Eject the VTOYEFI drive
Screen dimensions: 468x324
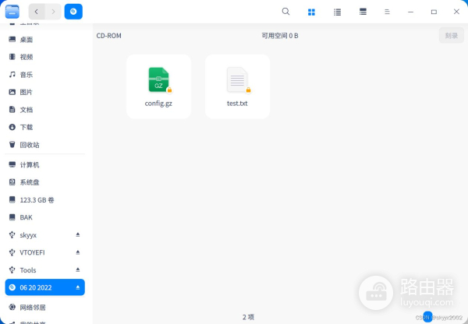(x=77, y=252)
